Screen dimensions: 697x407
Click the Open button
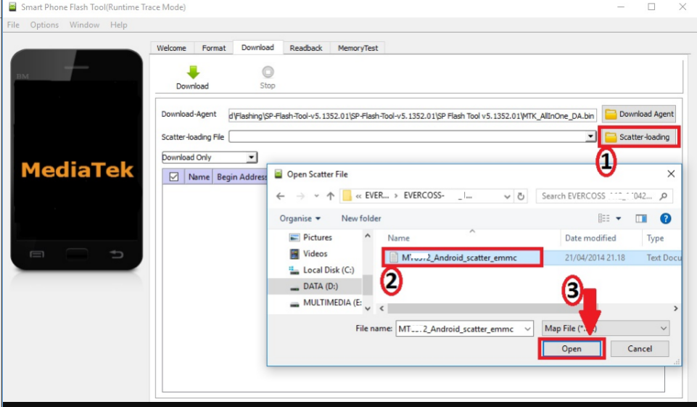(x=572, y=349)
